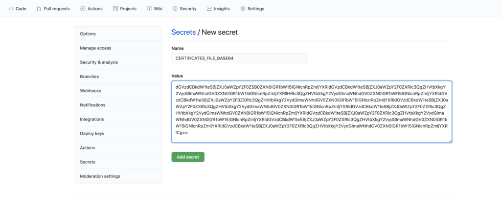
Task: Click the Pull requests icon
Action: (x=39, y=9)
